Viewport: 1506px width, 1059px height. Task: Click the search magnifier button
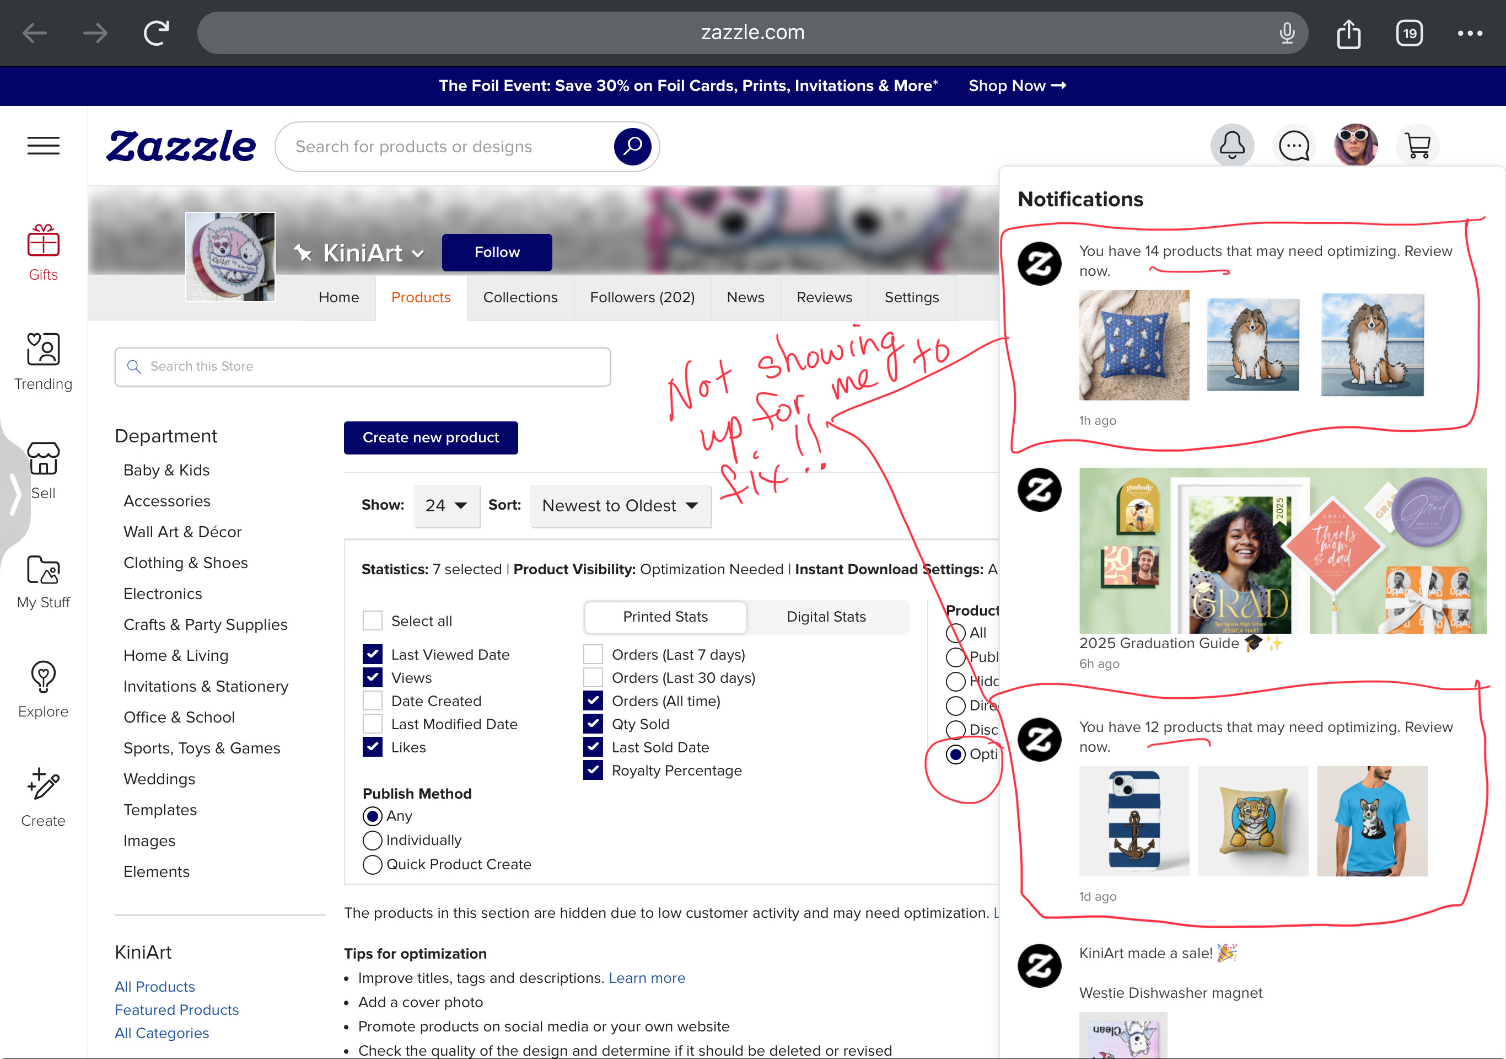(x=632, y=146)
